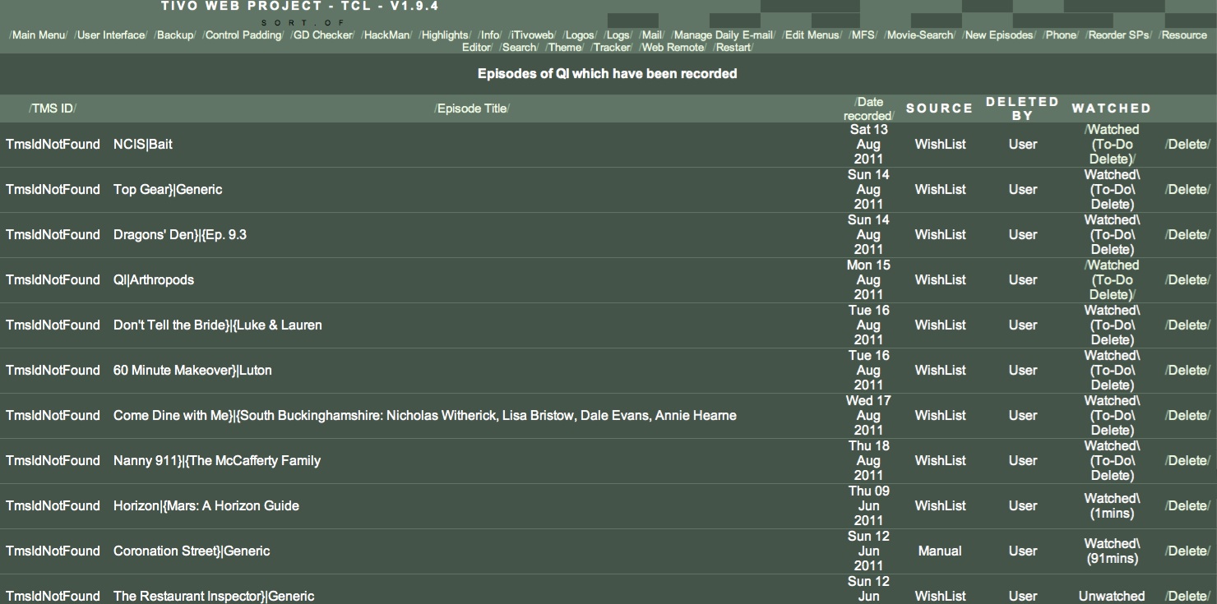This screenshot has width=1217, height=604.
Task: Open the Theme link
Action: [564, 47]
